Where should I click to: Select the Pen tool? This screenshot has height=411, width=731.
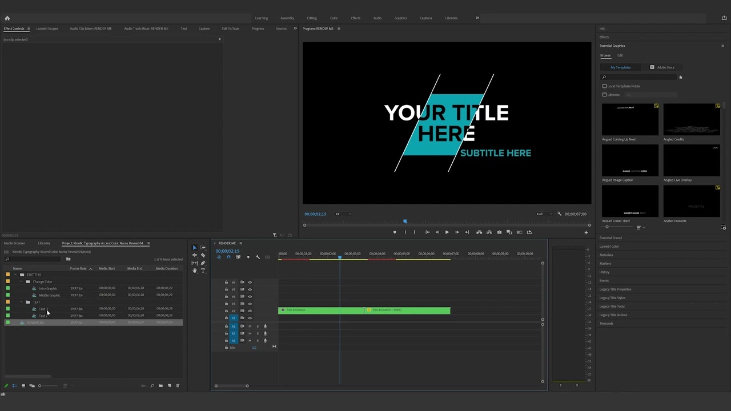click(203, 263)
